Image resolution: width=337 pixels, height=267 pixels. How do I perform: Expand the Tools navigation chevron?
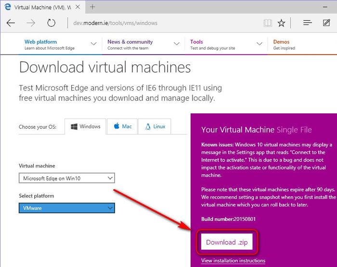[x=259, y=45]
